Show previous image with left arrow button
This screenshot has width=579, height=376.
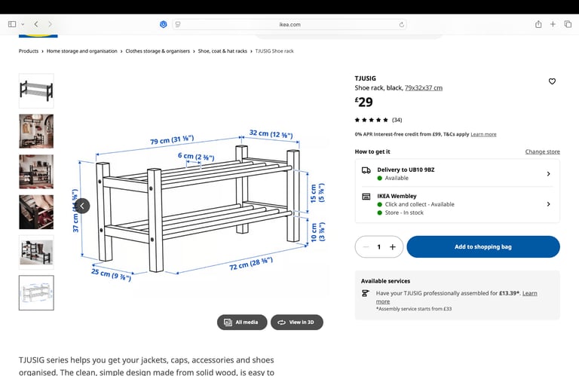(82, 206)
